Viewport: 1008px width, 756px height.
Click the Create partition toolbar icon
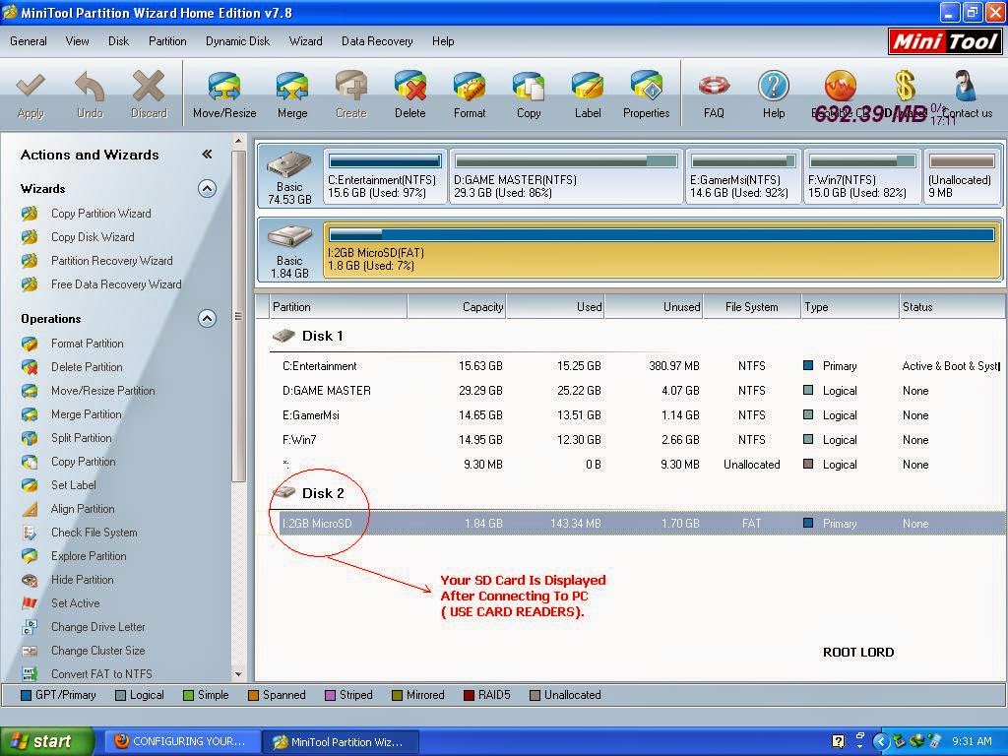pos(351,87)
